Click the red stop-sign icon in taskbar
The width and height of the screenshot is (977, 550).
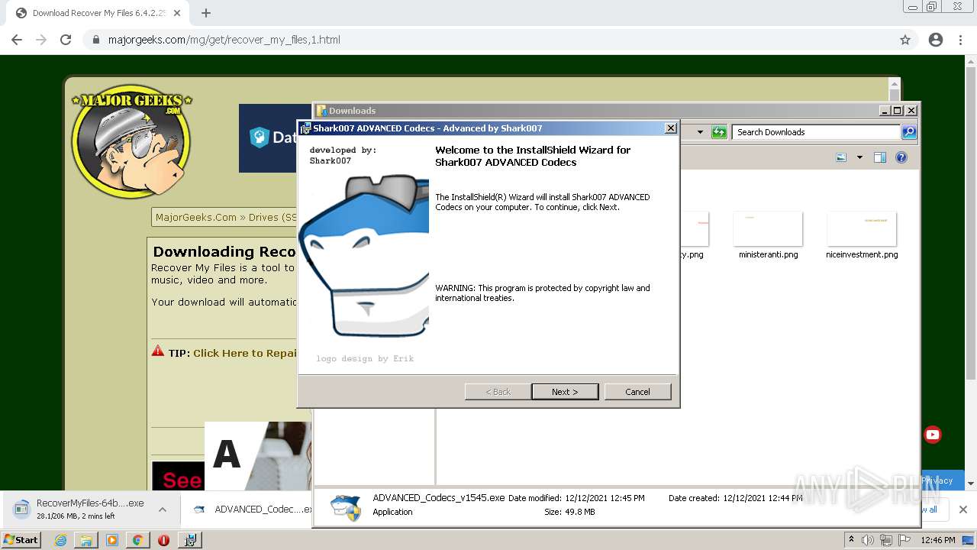click(x=163, y=540)
